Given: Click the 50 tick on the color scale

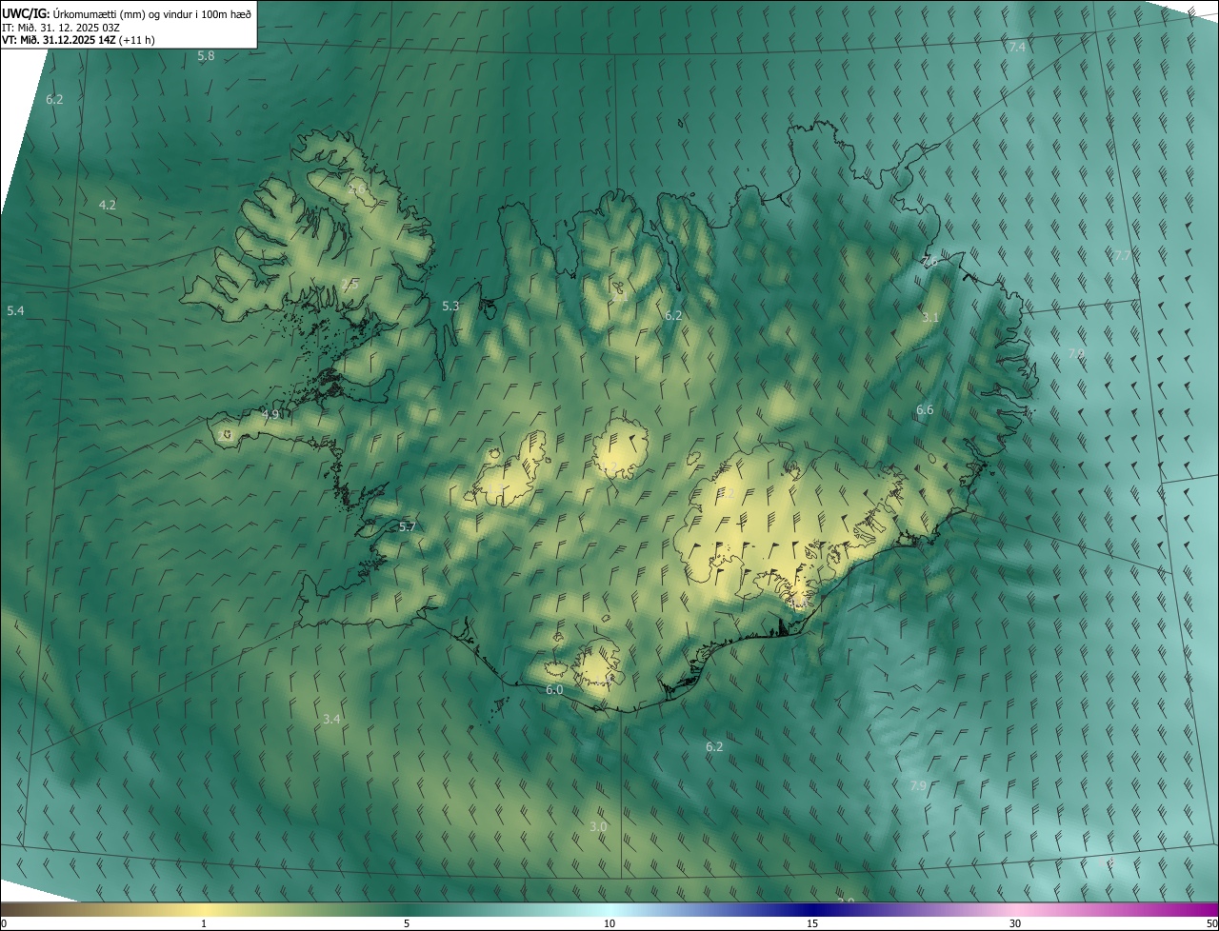Looking at the screenshot, I should 1211,923.
